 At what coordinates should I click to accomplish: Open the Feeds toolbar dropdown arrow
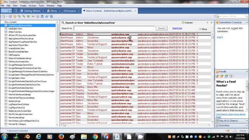(234, 76)
